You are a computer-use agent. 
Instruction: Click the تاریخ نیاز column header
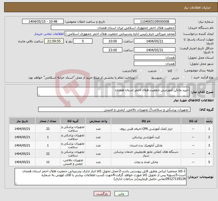pyautogui.click(x=22, y=121)
